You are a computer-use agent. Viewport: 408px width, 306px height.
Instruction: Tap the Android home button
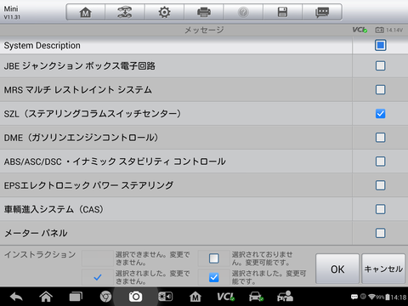point(46,297)
